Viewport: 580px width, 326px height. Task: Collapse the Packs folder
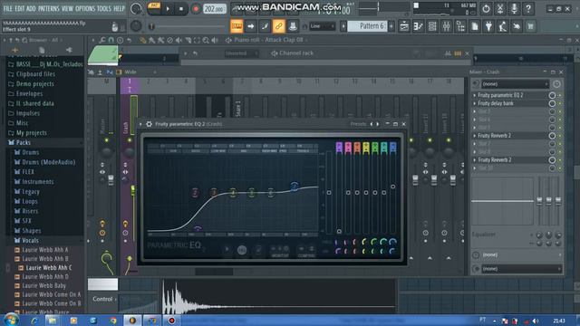24,143
